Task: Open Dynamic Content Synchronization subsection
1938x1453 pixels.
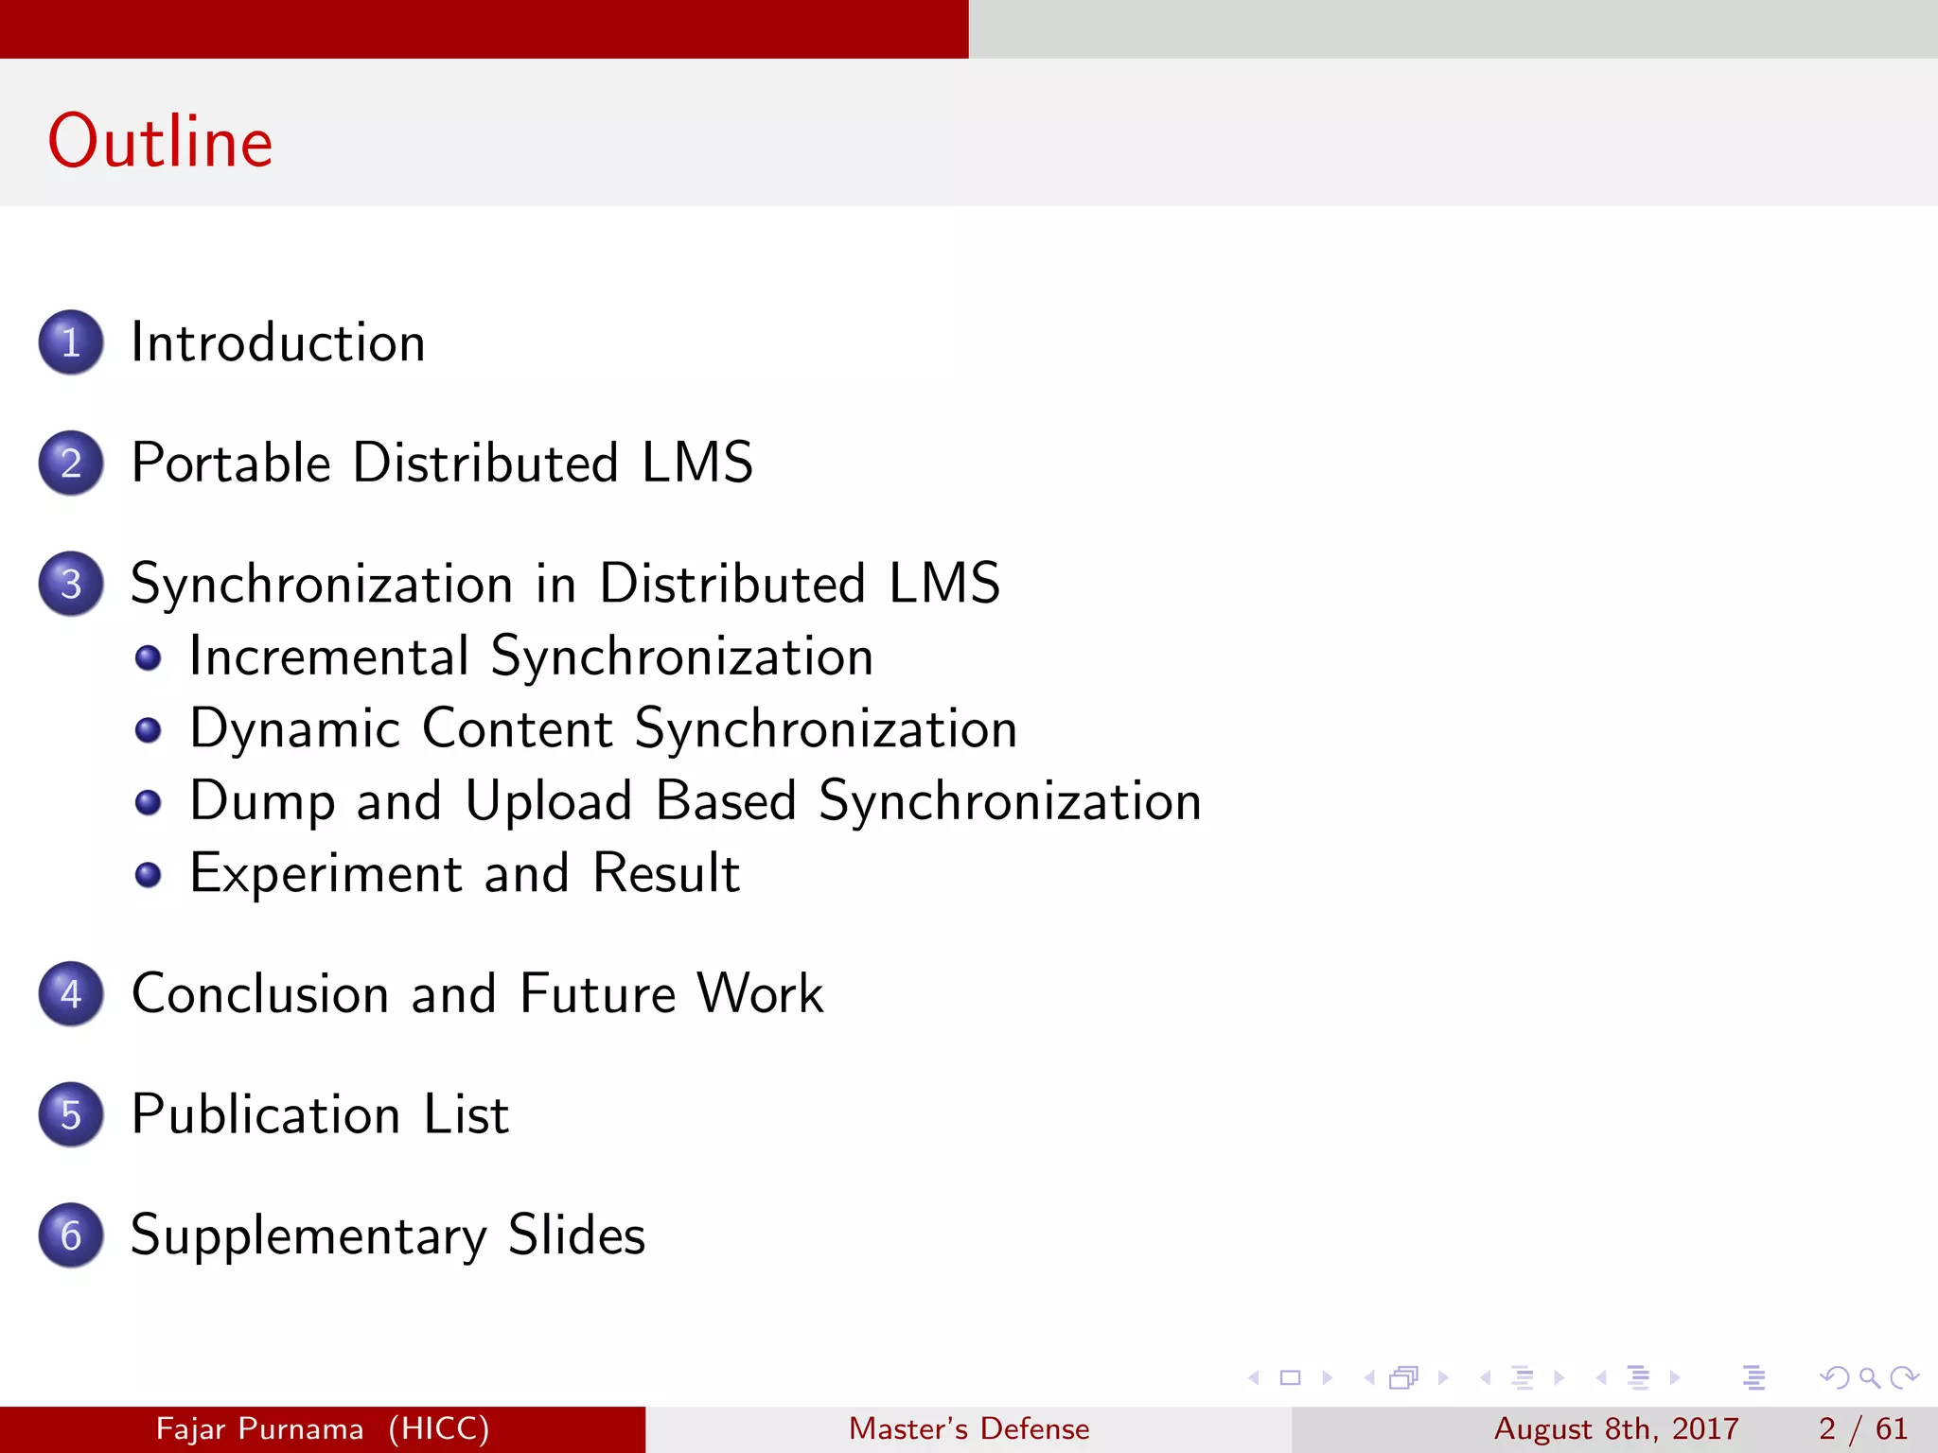Action: pyautogui.click(x=603, y=728)
